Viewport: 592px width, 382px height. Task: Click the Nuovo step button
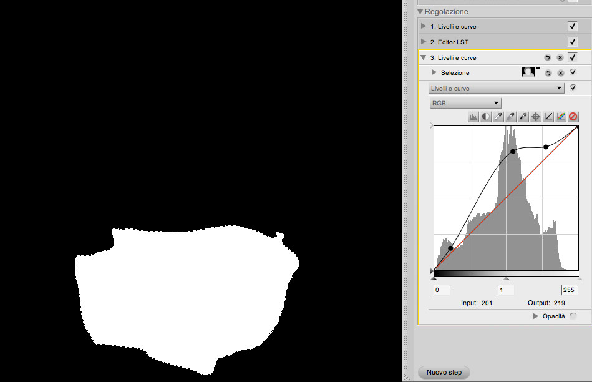point(444,372)
